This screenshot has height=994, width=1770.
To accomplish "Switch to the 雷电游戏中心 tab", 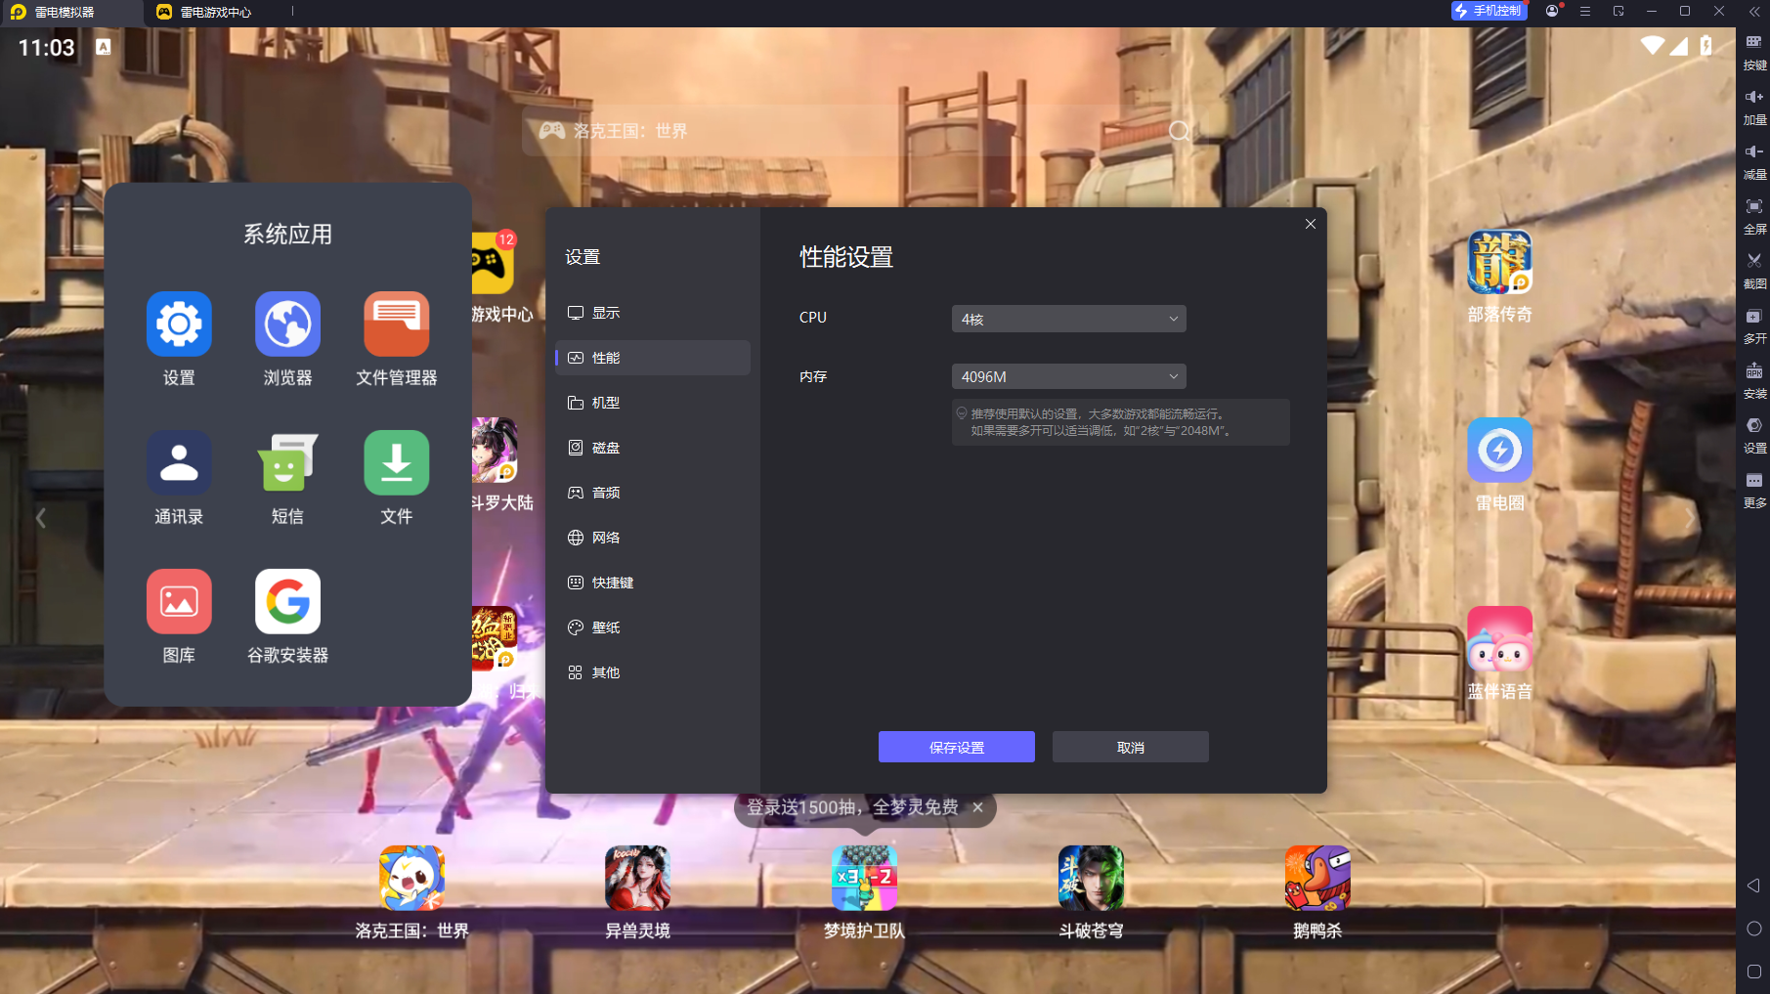I will [x=205, y=13].
